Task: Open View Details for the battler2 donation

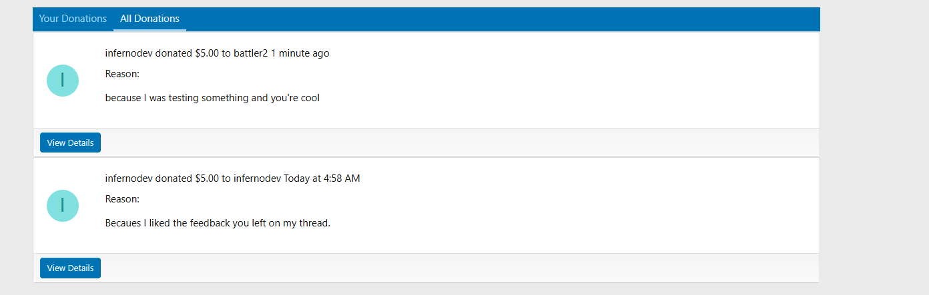Action: click(70, 143)
